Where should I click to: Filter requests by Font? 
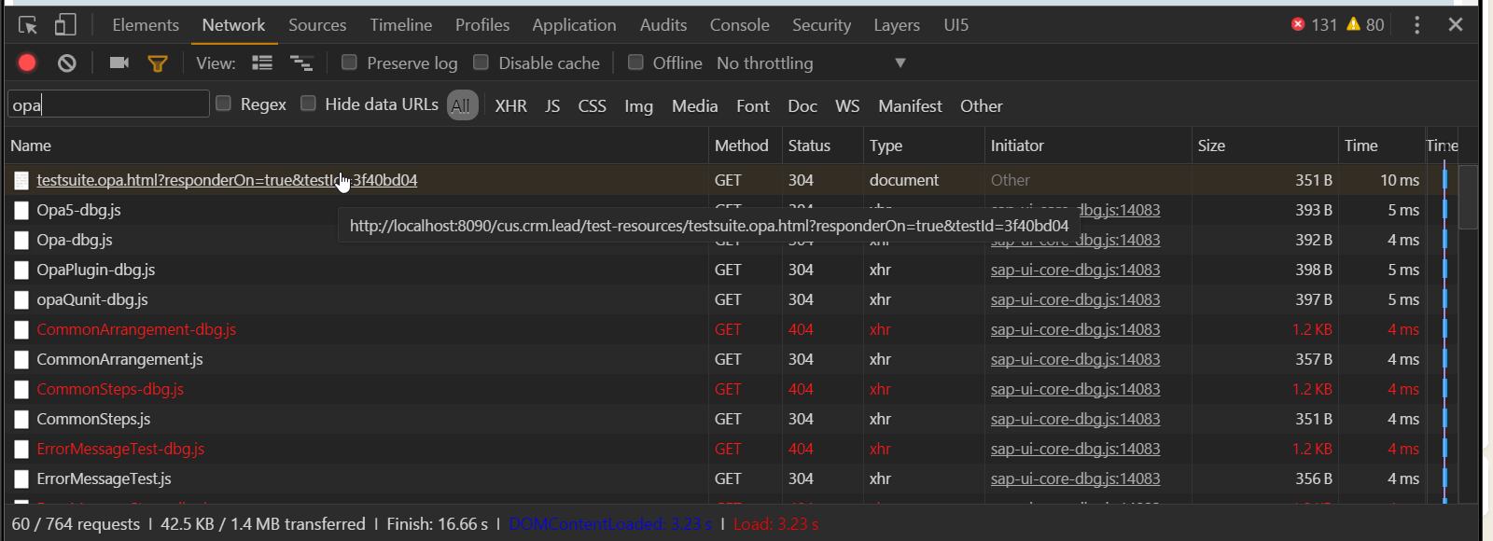pos(752,106)
